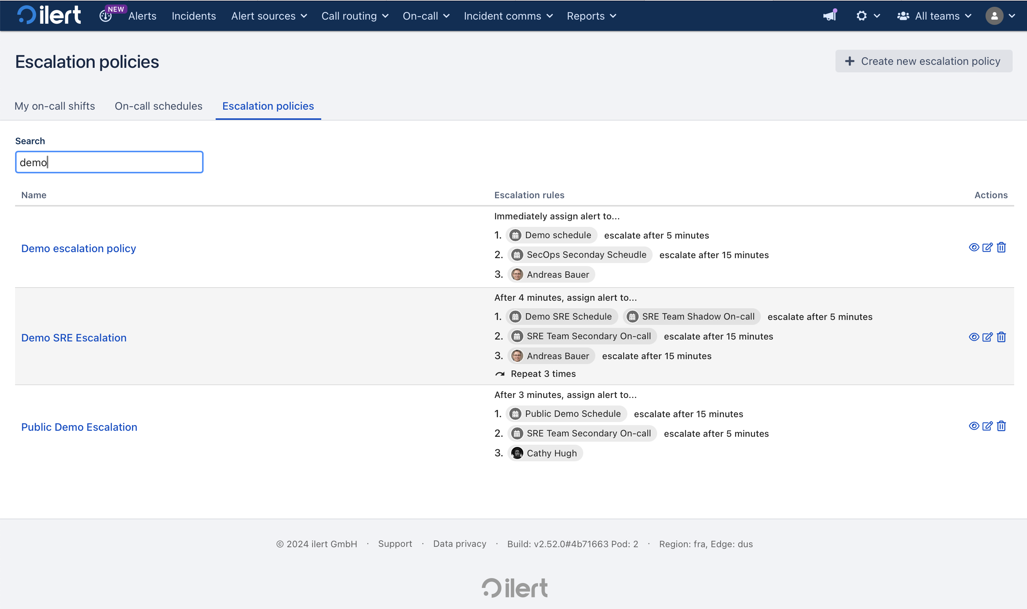The width and height of the screenshot is (1027, 609).
Task: Edit the Public Demo Escalation policy
Action: [x=987, y=426]
